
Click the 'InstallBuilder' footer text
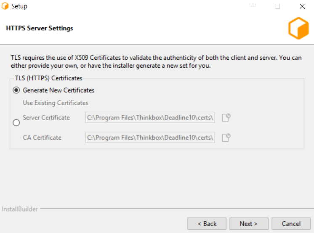point(20,209)
